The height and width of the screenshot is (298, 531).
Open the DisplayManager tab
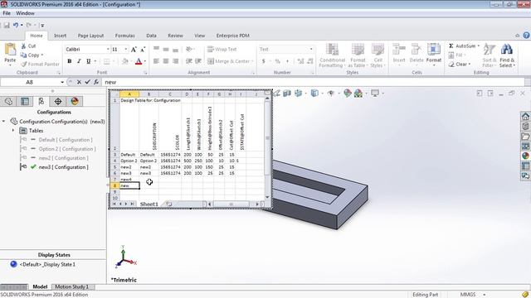(x=75, y=101)
